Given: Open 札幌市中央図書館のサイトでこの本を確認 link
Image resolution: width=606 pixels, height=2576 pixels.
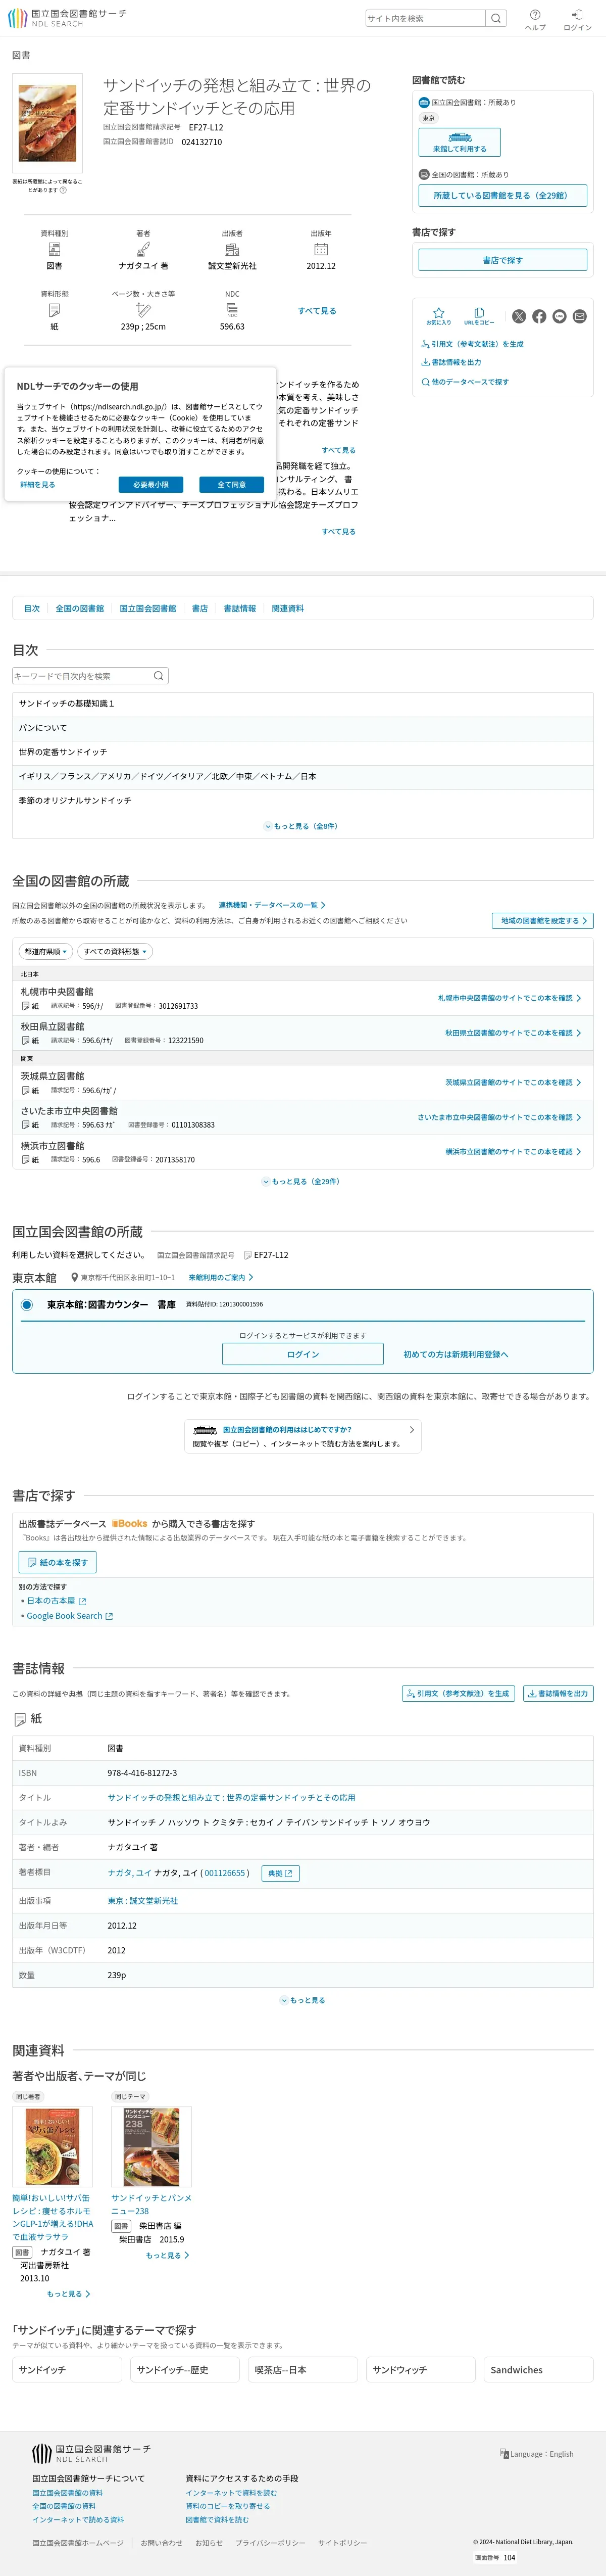Looking at the screenshot, I should pos(509,998).
